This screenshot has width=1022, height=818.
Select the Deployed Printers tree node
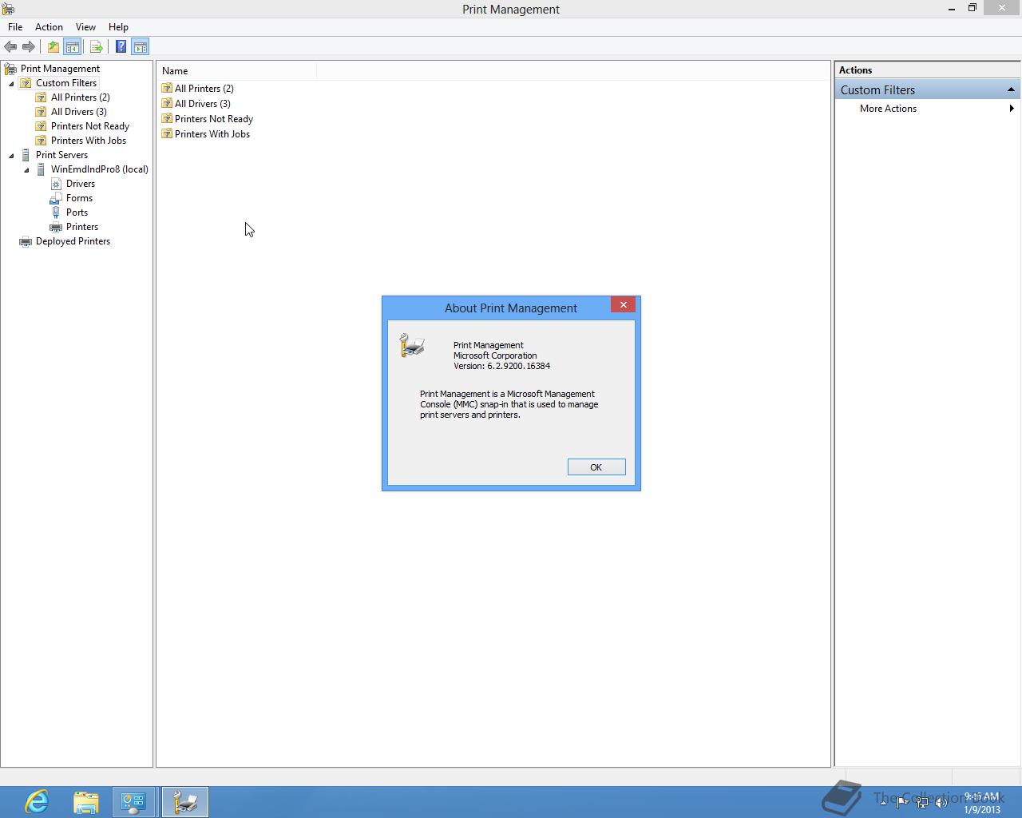tap(73, 241)
